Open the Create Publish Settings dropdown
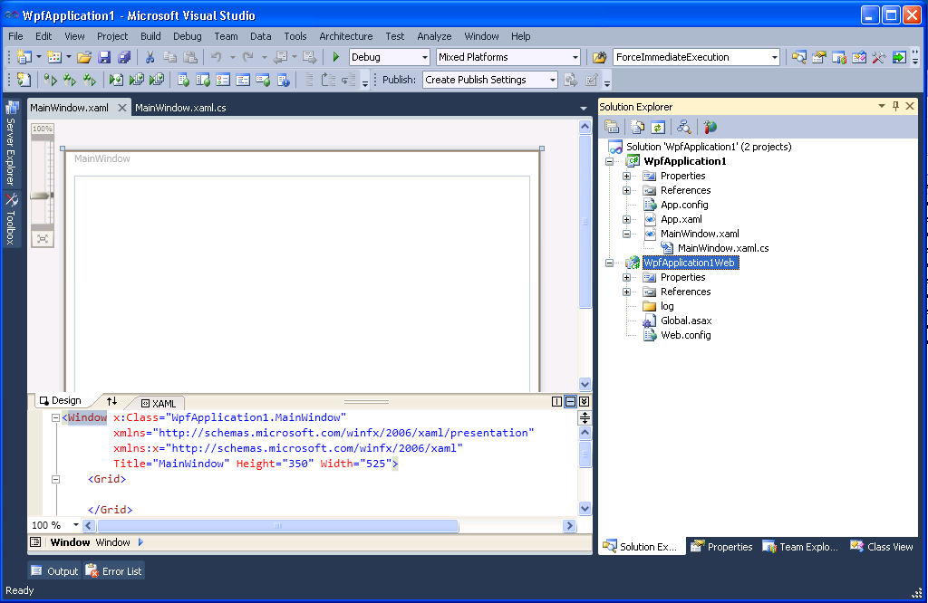928x603 pixels. click(552, 80)
